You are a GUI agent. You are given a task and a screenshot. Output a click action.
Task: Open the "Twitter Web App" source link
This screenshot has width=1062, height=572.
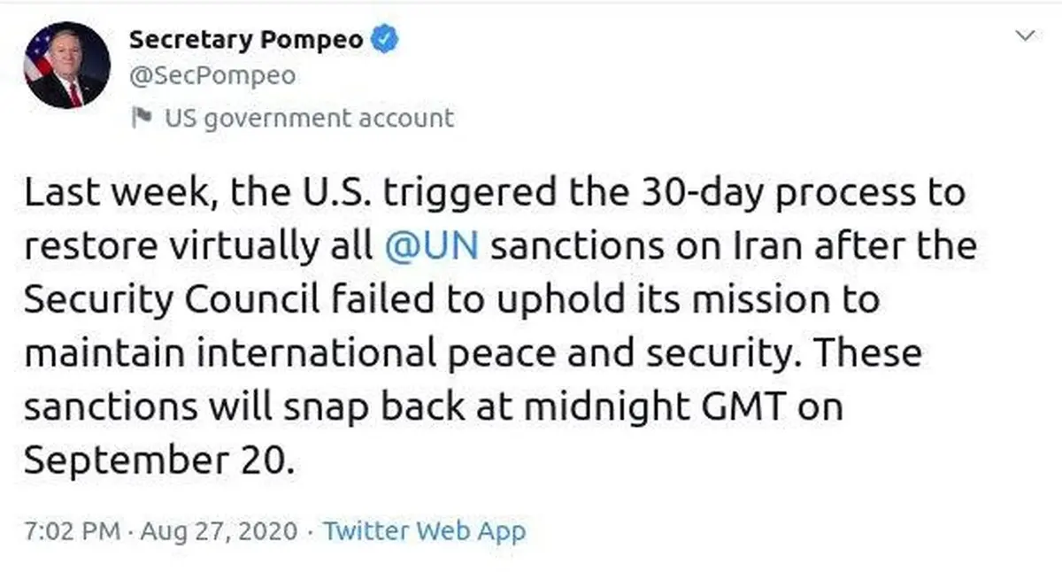tap(424, 531)
